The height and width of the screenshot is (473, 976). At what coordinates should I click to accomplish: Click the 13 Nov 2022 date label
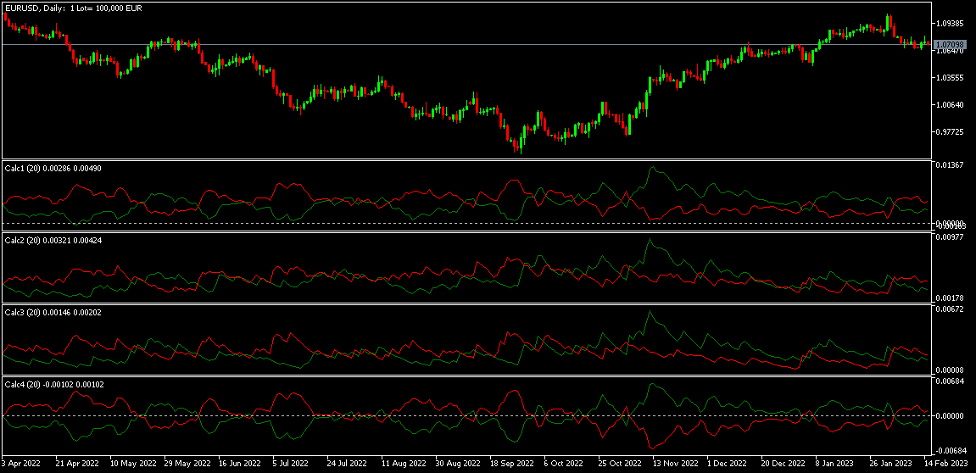[x=675, y=464]
